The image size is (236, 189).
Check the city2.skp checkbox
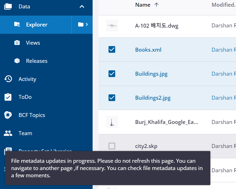pyautogui.click(x=112, y=146)
